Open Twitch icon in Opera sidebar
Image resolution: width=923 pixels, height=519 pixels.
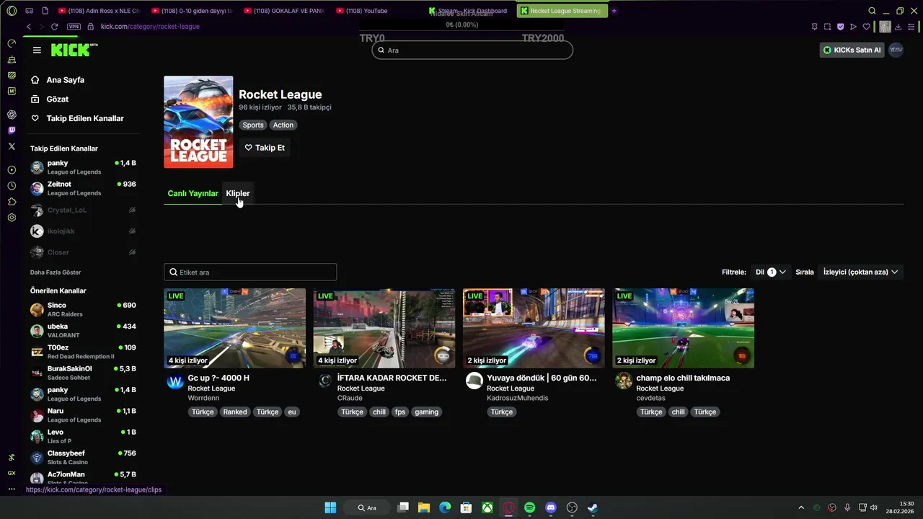[12, 130]
